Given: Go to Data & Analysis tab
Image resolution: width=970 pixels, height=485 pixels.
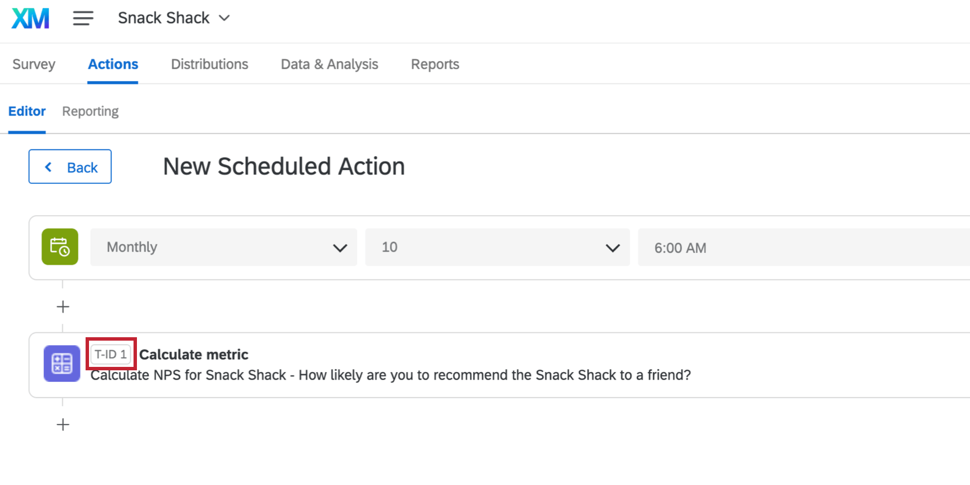Looking at the screenshot, I should pyautogui.click(x=329, y=64).
